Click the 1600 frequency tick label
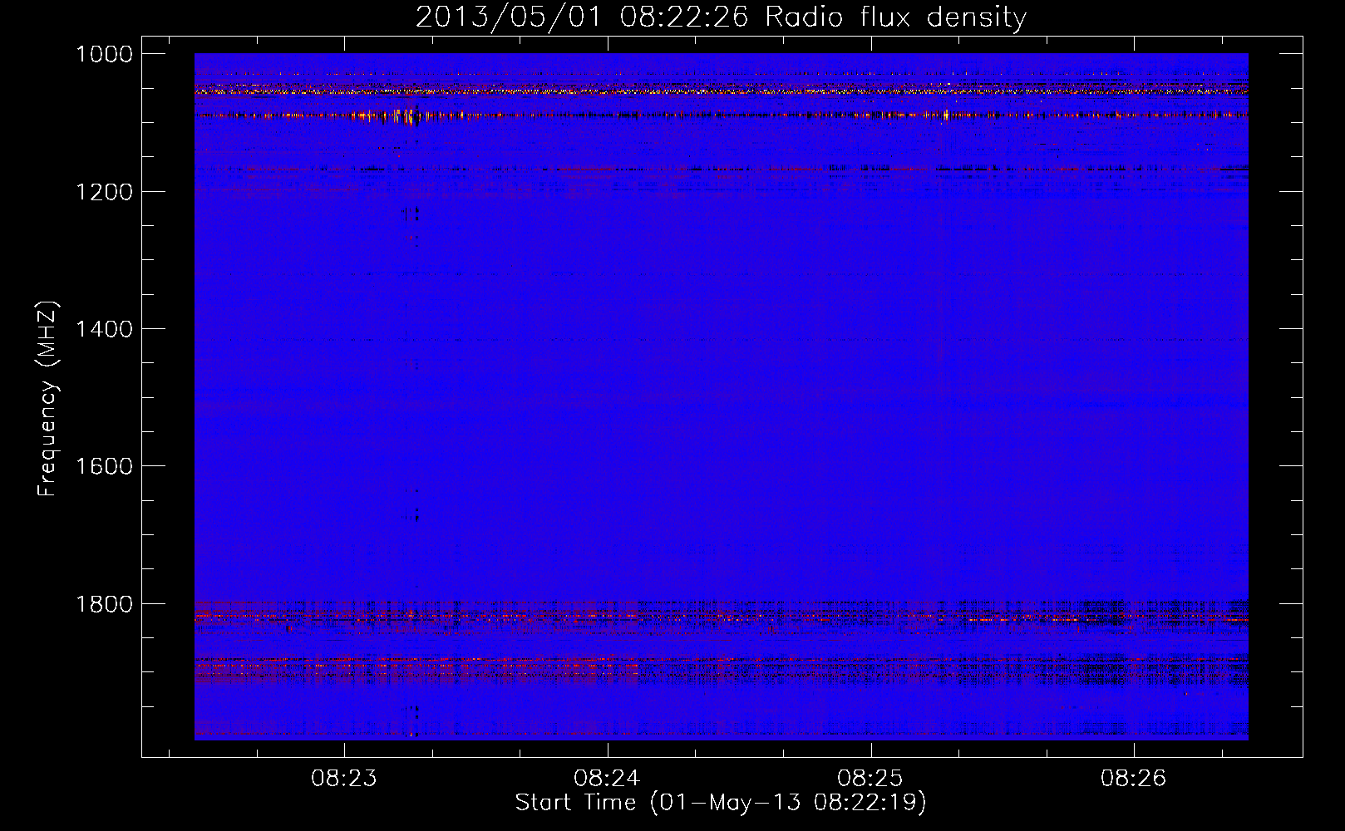The image size is (1345, 831). point(105,466)
